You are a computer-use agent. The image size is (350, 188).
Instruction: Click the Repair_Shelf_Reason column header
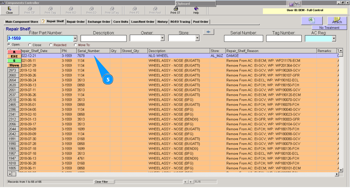(271, 51)
